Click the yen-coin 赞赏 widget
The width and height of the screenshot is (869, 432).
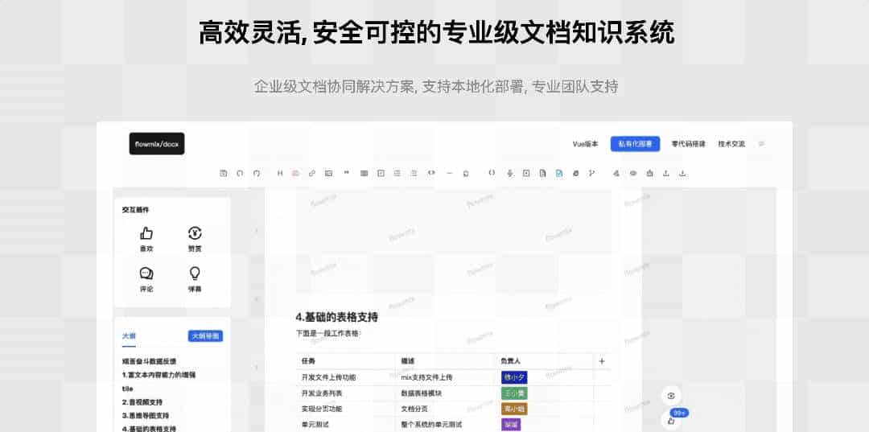[195, 239]
